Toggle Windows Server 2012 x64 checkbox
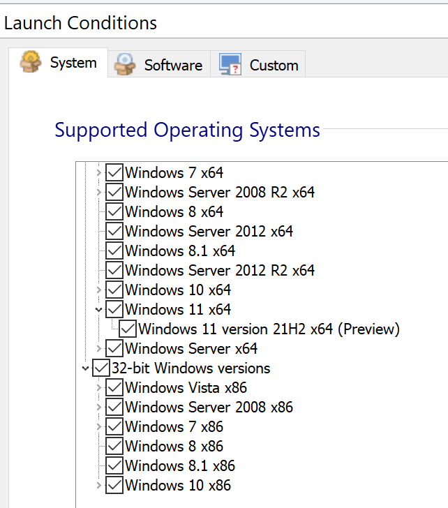 pyautogui.click(x=114, y=232)
